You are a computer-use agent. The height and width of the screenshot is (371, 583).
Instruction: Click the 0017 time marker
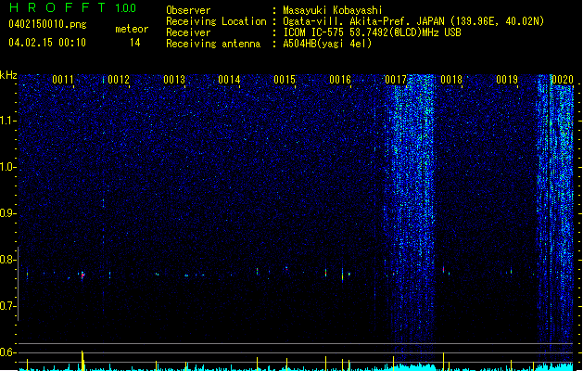pyautogui.click(x=396, y=80)
